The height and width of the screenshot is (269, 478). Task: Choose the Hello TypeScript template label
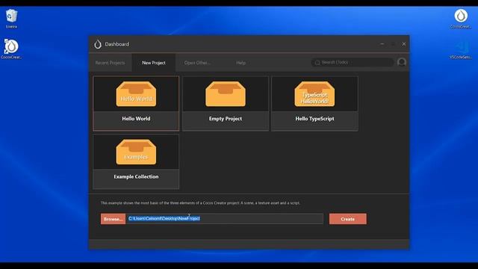coord(314,119)
